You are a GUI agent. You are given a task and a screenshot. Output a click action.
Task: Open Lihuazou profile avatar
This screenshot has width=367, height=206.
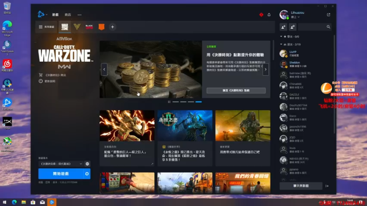(x=284, y=15)
